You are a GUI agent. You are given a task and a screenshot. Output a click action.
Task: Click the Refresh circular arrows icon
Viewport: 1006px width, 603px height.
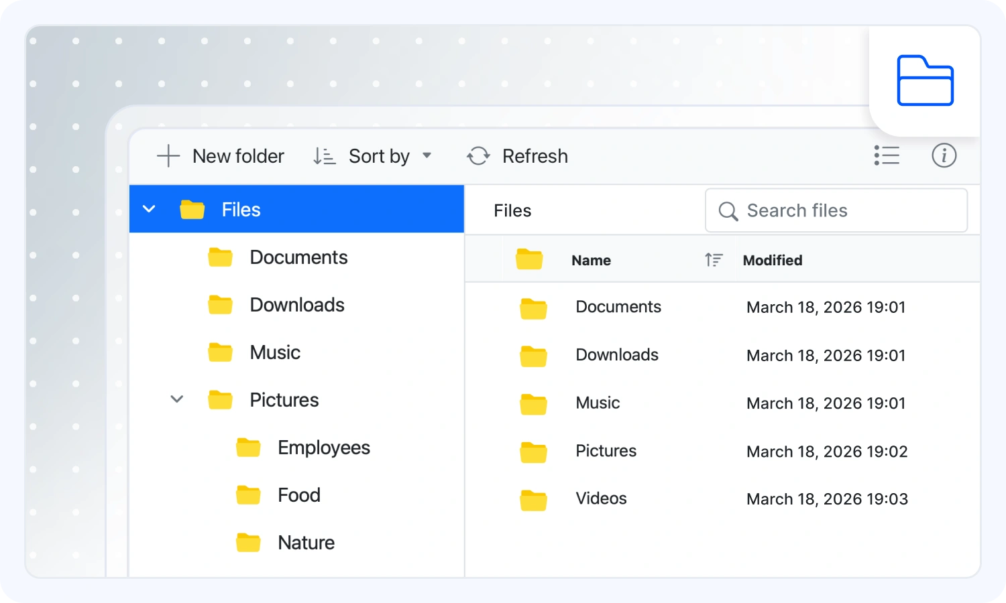click(478, 156)
